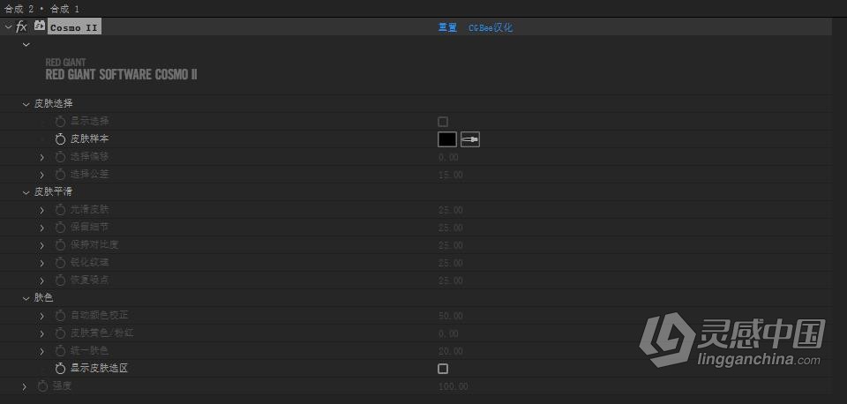The height and width of the screenshot is (404, 847).
Task: Click the 强度 value 100.00
Action: point(453,386)
